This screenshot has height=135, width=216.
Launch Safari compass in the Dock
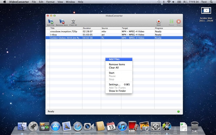click(x=78, y=126)
